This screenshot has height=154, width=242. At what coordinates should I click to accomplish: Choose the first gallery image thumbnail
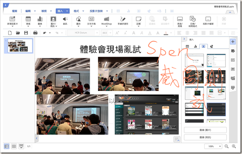[194, 60]
